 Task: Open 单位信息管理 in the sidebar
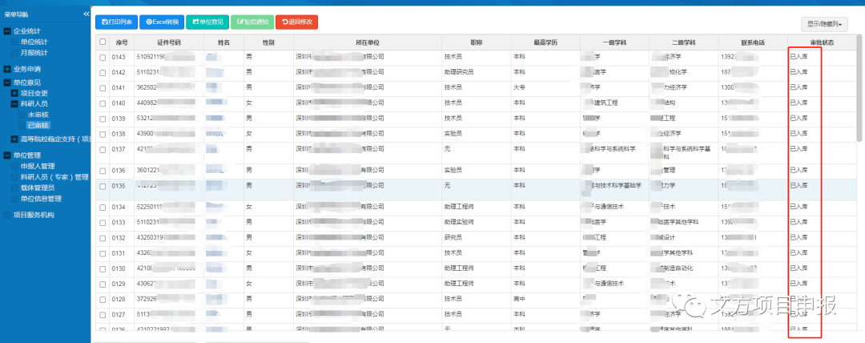pyautogui.click(x=41, y=199)
